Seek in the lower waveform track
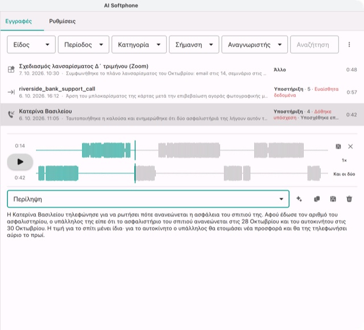 tap(182, 173)
